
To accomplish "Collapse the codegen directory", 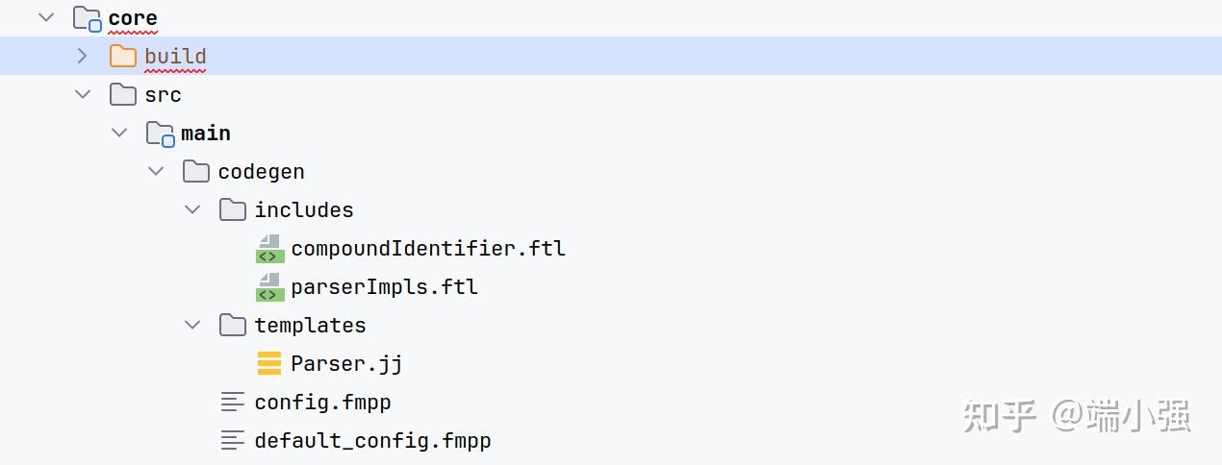I will tap(156, 172).
